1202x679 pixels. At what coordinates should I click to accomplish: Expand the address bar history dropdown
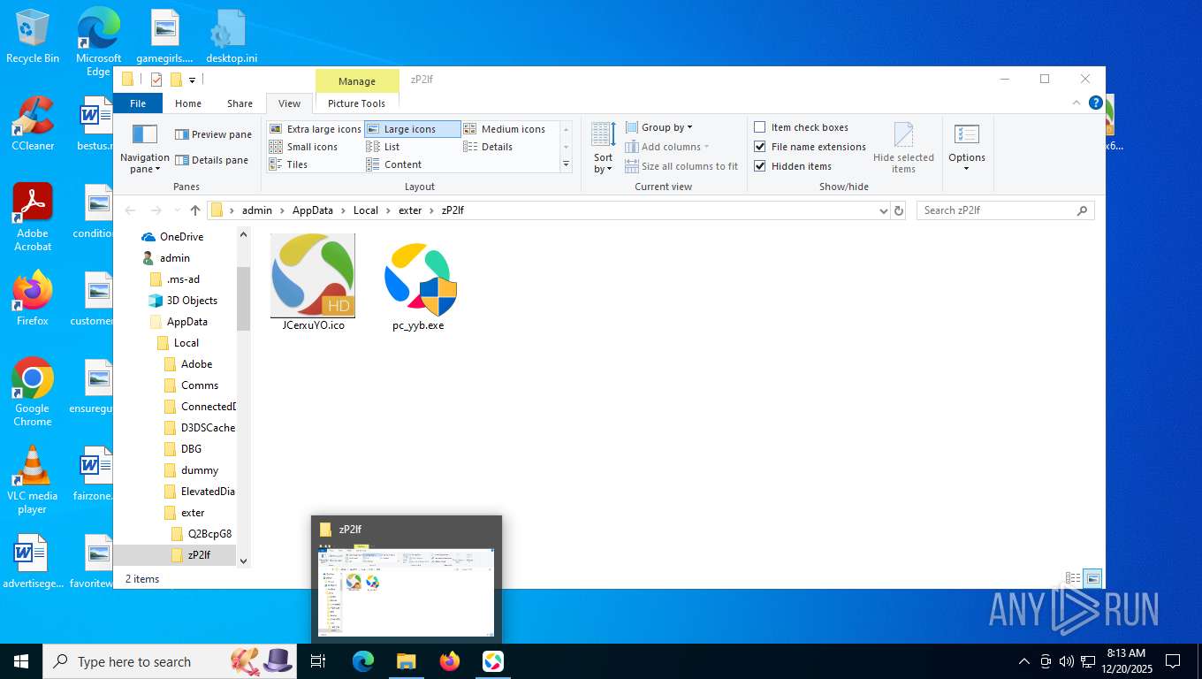[x=883, y=210]
